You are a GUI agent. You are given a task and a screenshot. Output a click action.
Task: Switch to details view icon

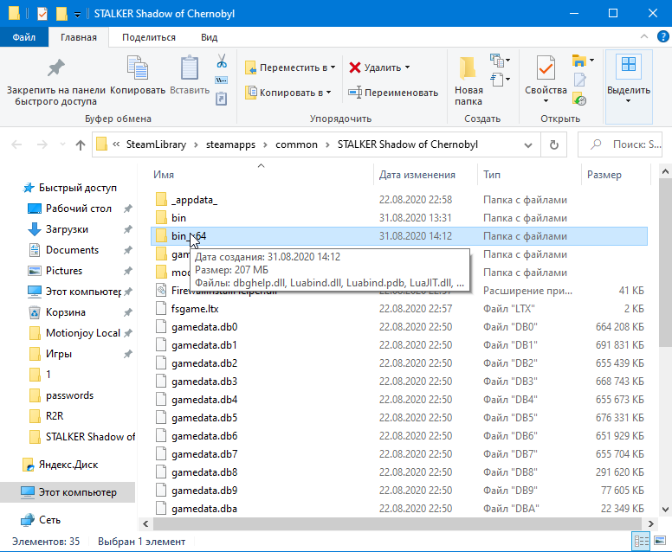641,542
